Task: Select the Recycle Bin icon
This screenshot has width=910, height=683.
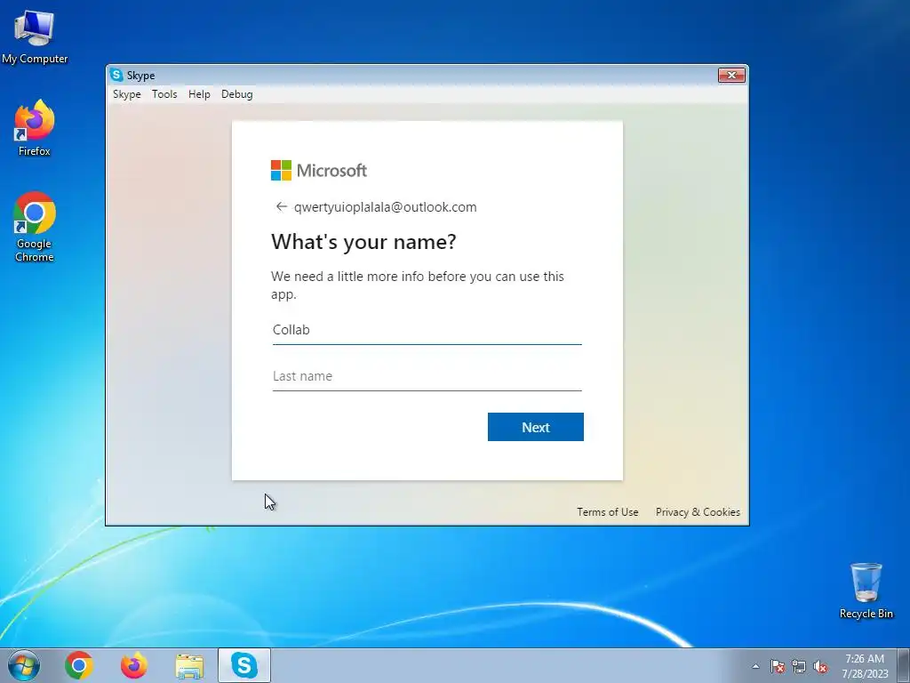Action: pos(866,591)
